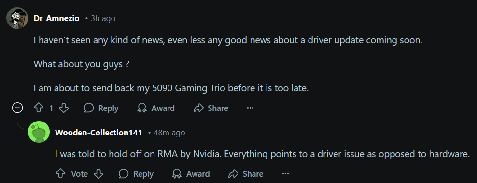Give an Award to Dr_Amnezio's comment

pyautogui.click(x=156, y=108)
